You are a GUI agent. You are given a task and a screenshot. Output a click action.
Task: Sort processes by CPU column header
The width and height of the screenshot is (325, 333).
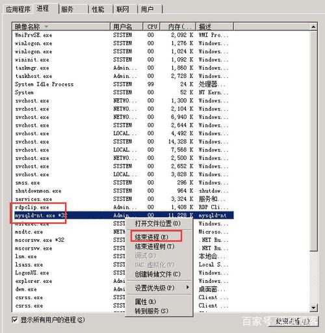[151, 27]
